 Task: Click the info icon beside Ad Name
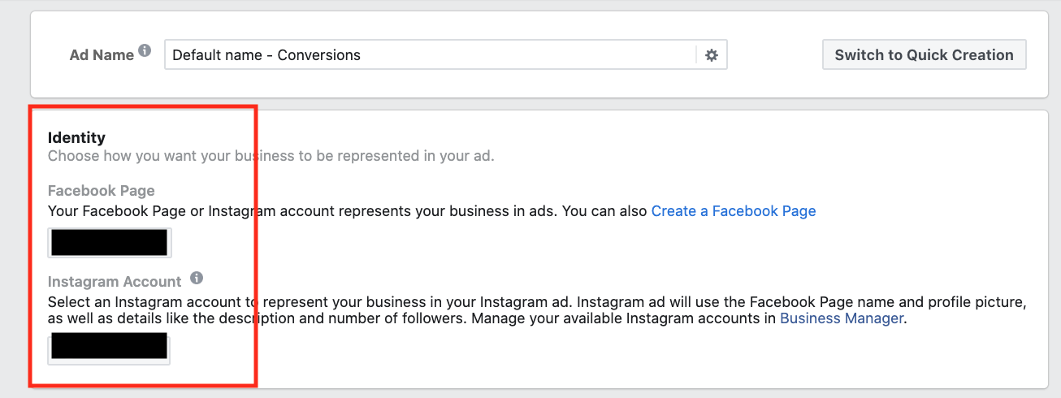click(x=145, y=50)
